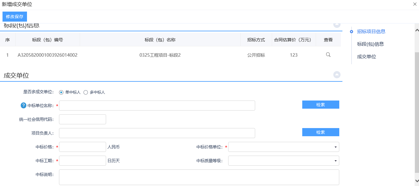Click into the 中标说明 text area

pos(199,177)
